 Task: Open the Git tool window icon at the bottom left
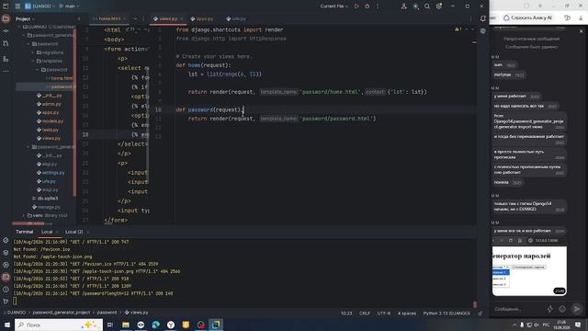point(6,302)
